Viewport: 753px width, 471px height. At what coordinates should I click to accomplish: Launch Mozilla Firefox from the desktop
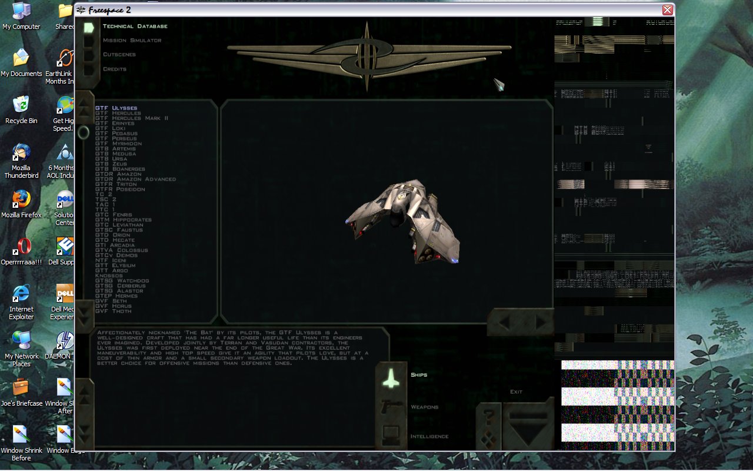21,204
